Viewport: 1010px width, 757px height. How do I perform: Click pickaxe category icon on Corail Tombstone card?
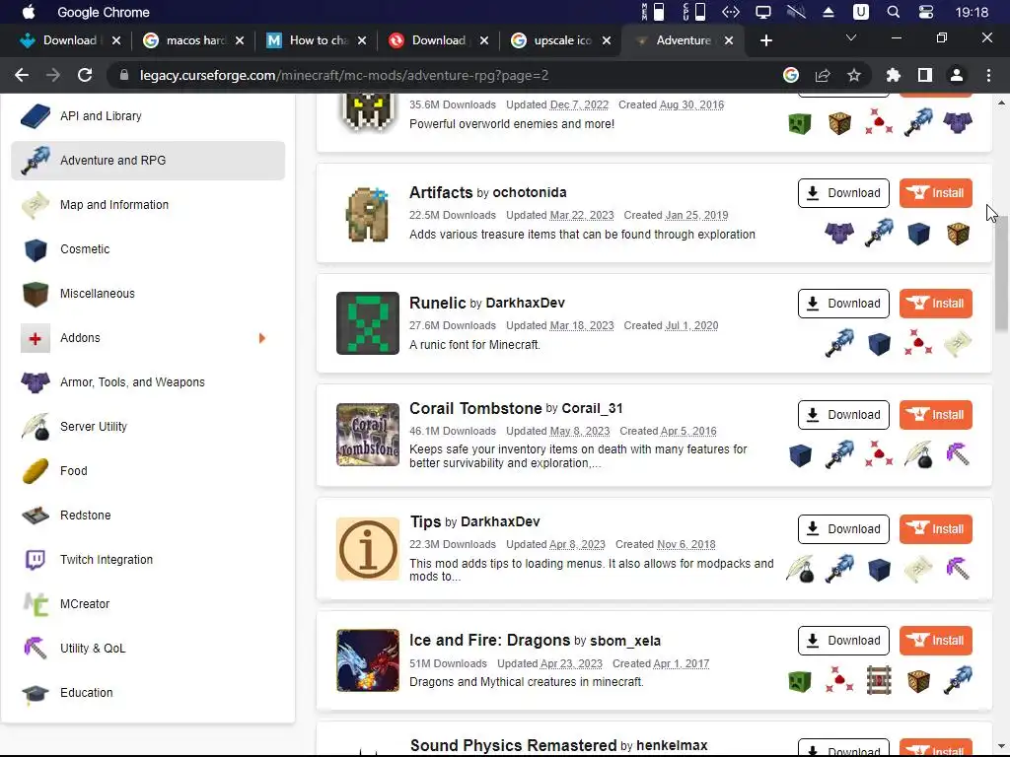pos(958,454)
